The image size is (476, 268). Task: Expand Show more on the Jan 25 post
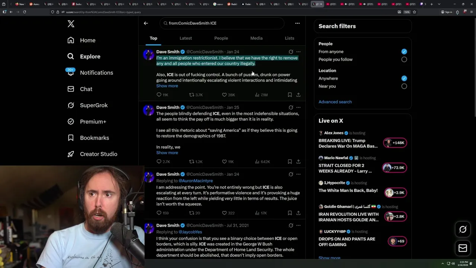167,153
